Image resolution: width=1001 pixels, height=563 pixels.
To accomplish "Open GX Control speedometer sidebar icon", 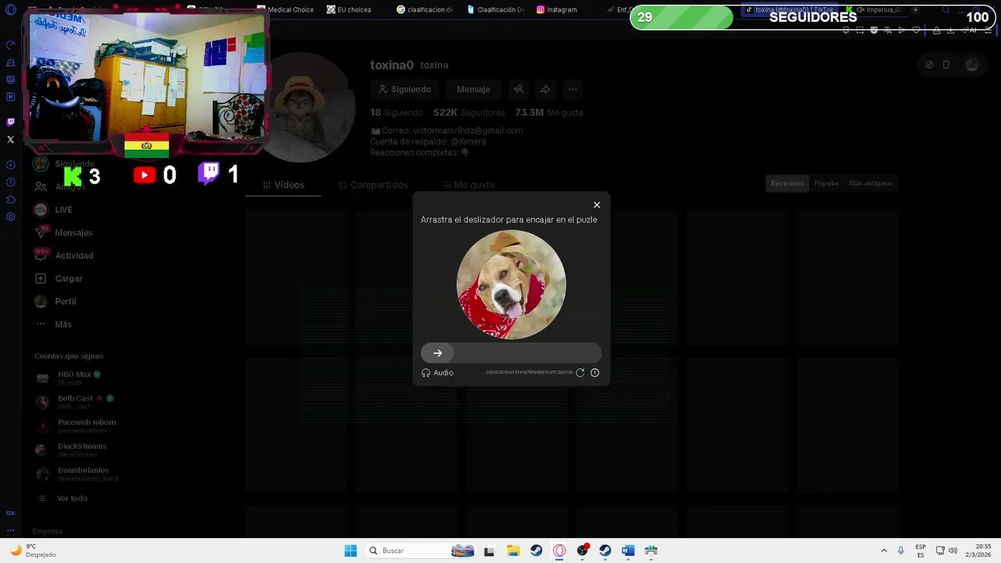I will [10, 45].
